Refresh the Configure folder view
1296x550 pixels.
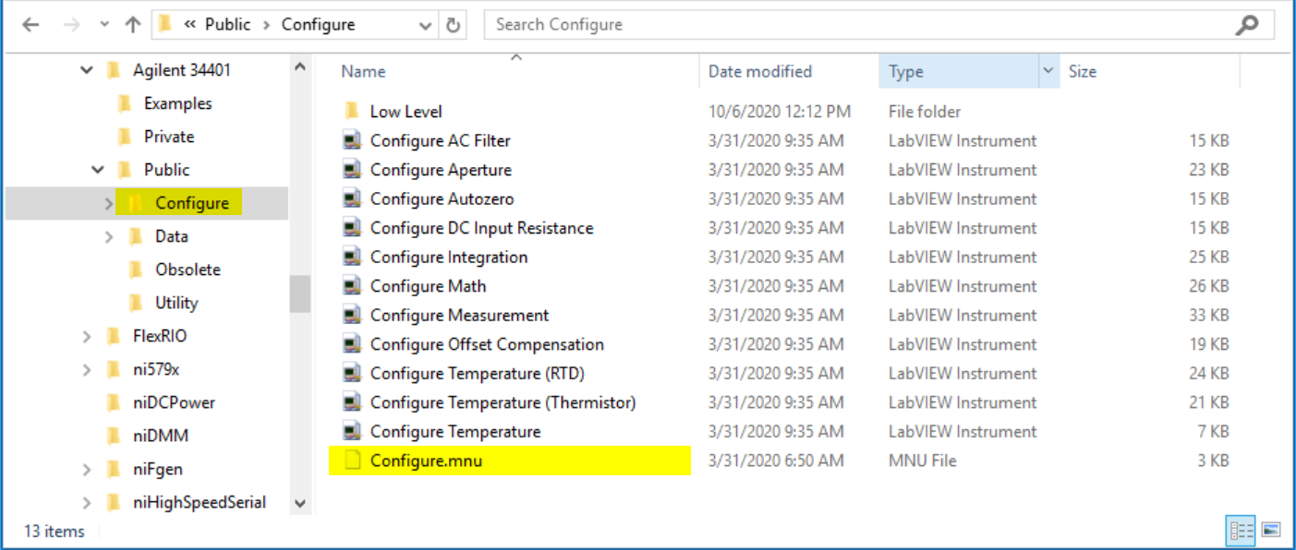click(x=453, y=26)
